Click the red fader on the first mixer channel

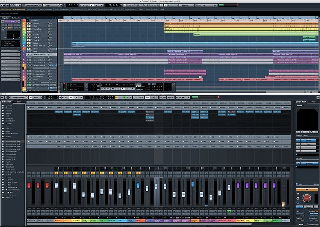tap(29, 185)
